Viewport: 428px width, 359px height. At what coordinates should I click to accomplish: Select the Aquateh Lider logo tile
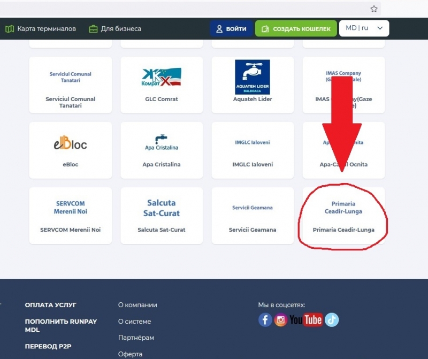253,85
